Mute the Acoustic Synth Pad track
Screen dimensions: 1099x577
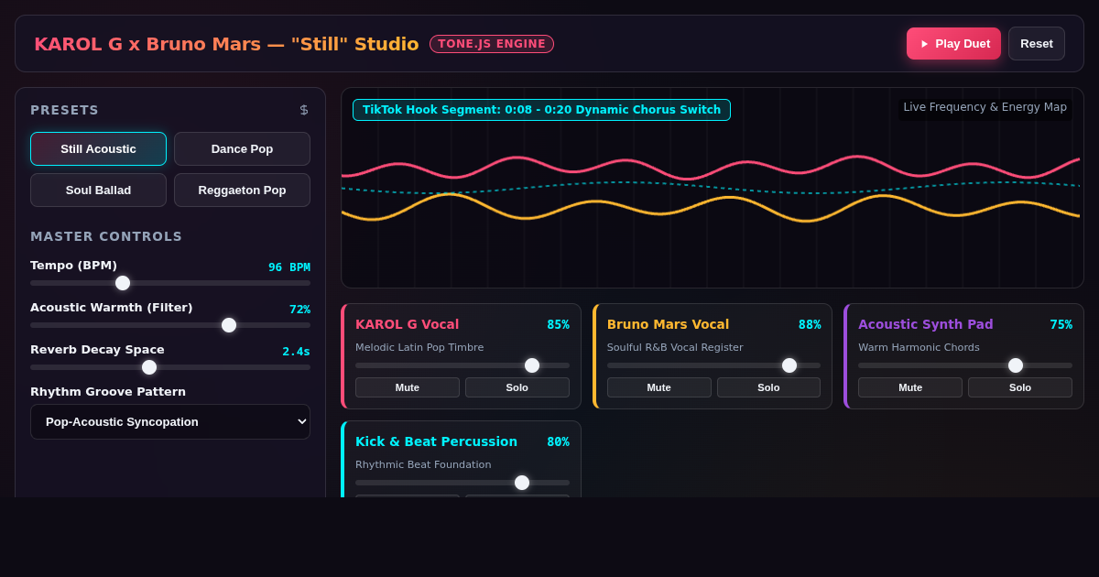click(x=910, y=387)
